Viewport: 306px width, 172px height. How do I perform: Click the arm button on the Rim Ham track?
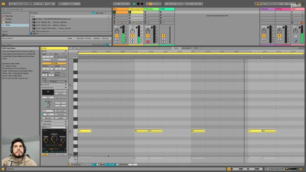[148, 42]
